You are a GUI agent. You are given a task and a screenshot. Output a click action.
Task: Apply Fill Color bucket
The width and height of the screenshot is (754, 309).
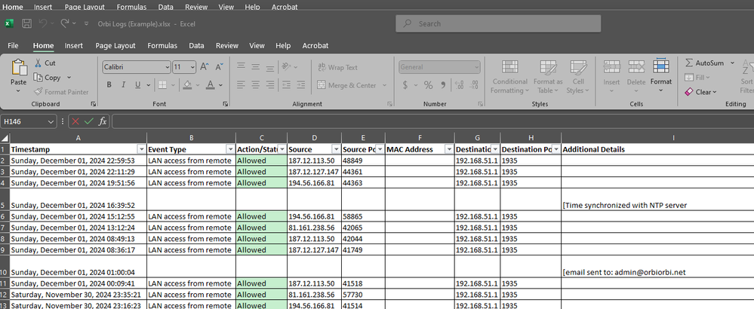point(187,85)
